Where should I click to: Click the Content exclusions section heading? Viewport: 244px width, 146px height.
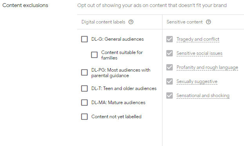click(25, 5)
